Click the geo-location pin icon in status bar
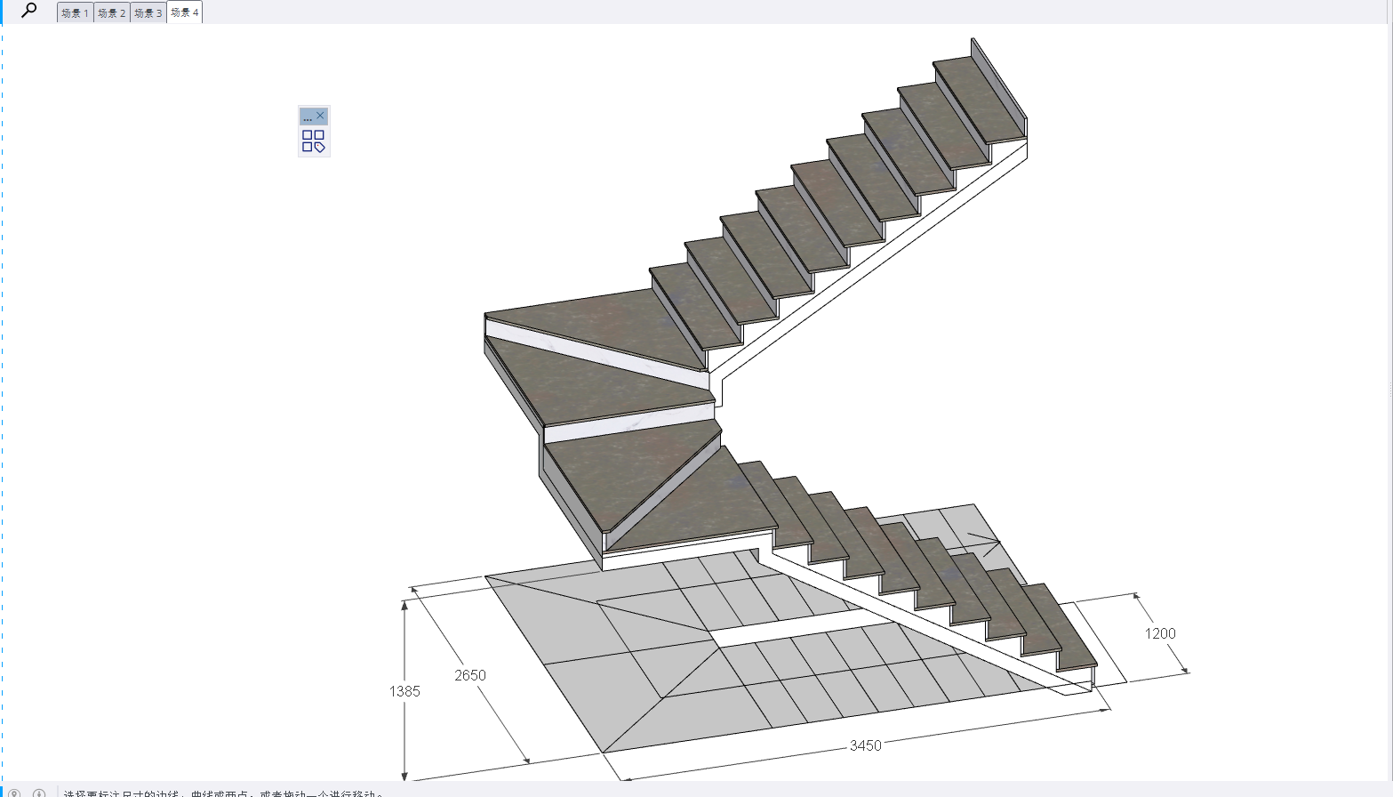The height and width of the screenshot is (797, 1393). (x=14, y=793)
